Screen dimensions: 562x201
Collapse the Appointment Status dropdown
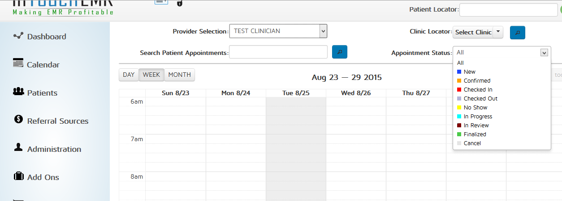pyautogui.click(x=545, y=53)
